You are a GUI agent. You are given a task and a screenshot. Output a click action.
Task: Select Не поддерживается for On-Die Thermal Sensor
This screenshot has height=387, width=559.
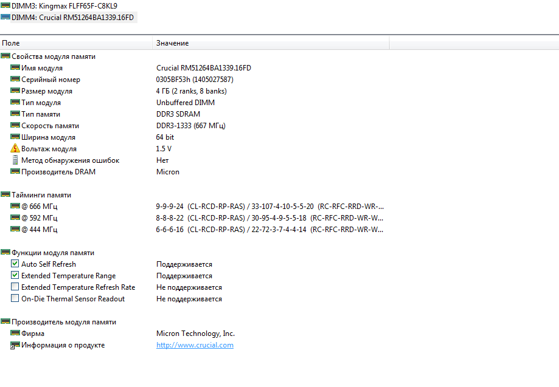[189, 299]
